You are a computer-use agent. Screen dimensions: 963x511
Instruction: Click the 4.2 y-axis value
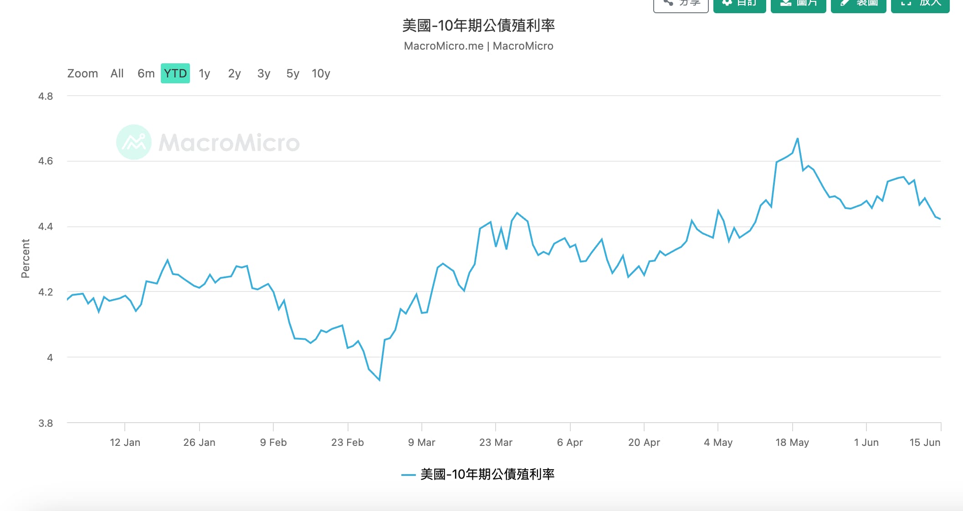point(46,292)
